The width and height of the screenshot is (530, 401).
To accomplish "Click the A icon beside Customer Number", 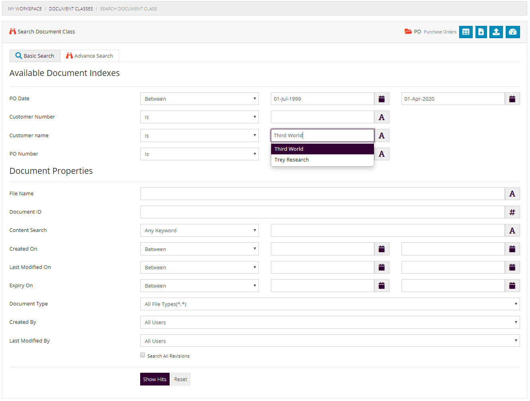I will (381, 117).
